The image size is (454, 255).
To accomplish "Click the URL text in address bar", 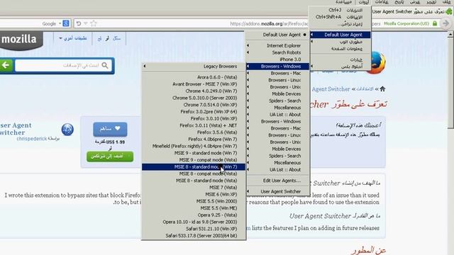I will 270,23.
